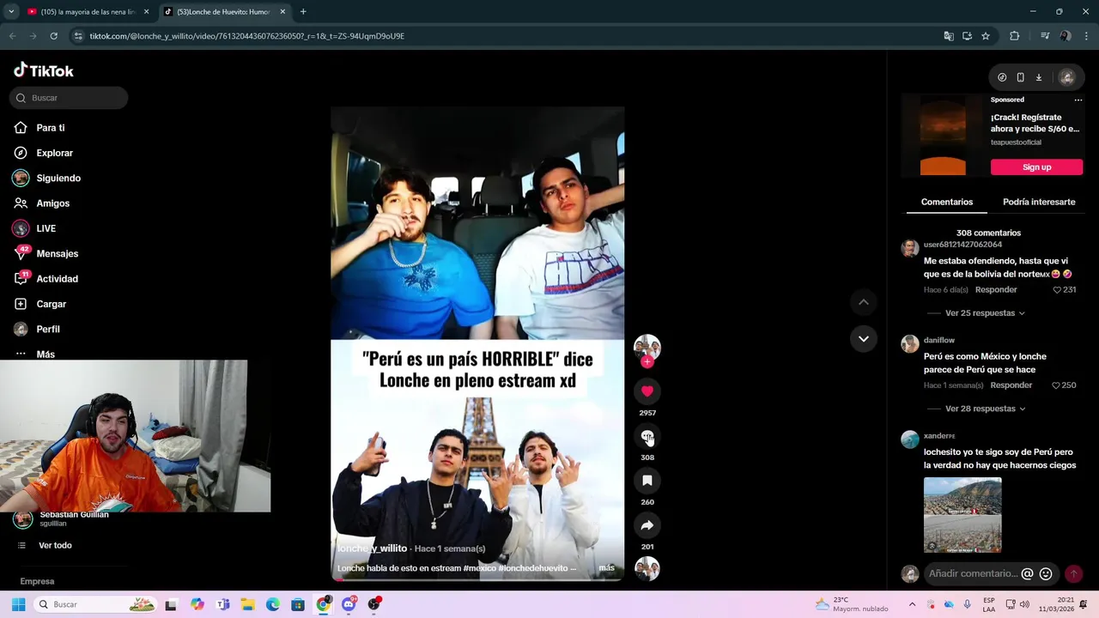1099x618 pixels.
Task: Open TikTok coins icon in top pill
Action: point(1002,77)
